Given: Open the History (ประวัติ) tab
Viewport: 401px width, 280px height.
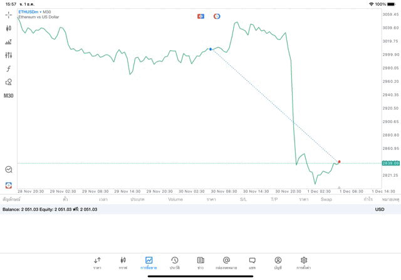Looking at the screenshot, I should pyautogui.click(x=174, y=262).
